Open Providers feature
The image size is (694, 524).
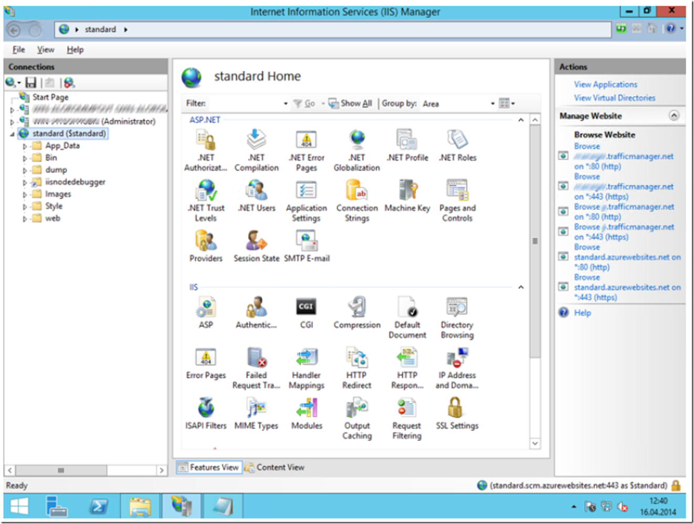206,247
